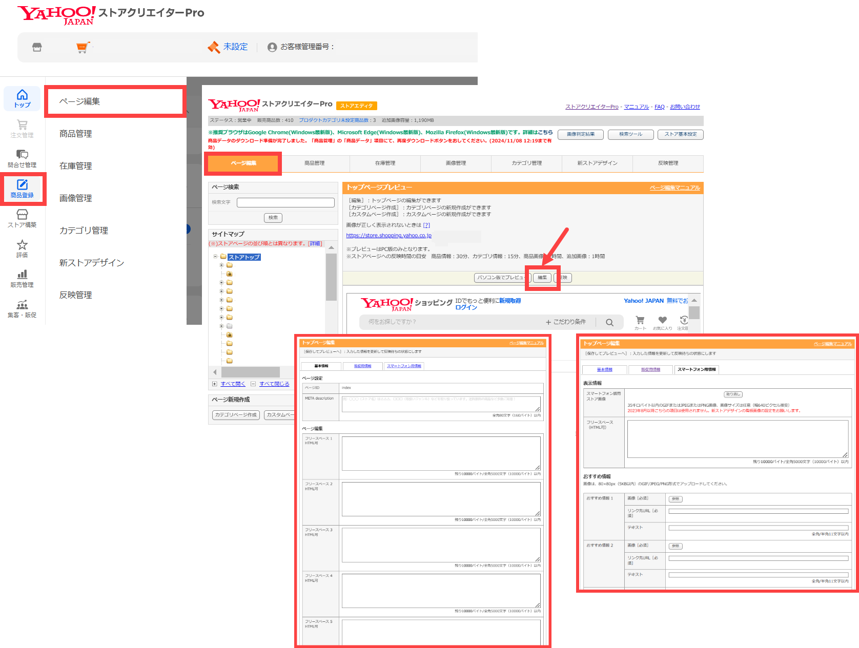Click 検索 button under ページ検索
The width and height of the screenshot is (859, 648).
tap(273, 218)
